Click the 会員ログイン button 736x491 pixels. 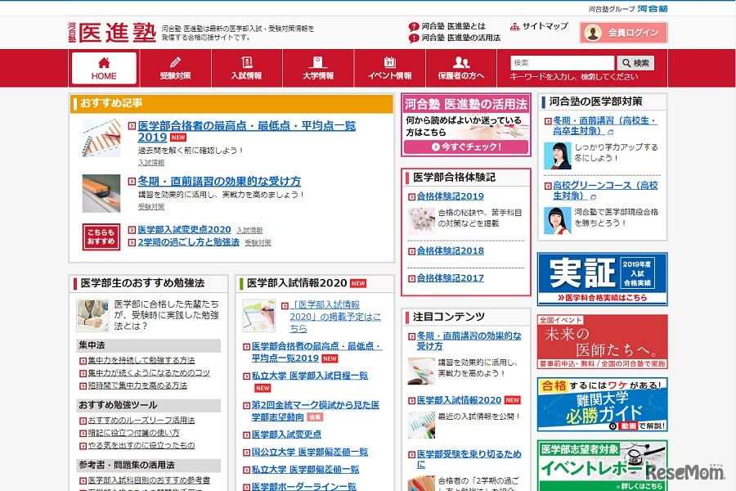[623, 33]
